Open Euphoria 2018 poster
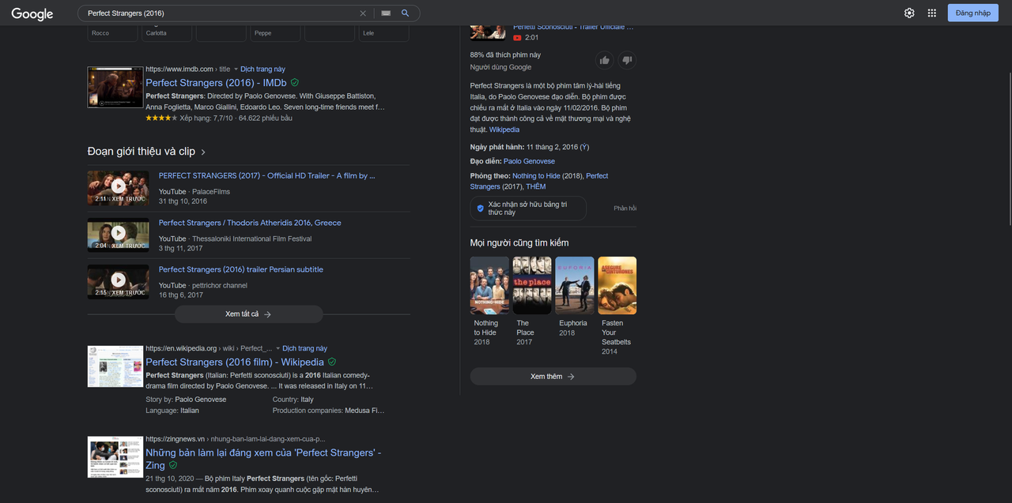The image size is (1012, 503). pyautogui.click(x=575, y=285)
